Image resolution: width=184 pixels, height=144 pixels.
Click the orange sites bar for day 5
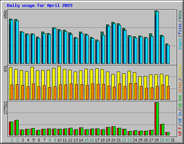[33, 91]
